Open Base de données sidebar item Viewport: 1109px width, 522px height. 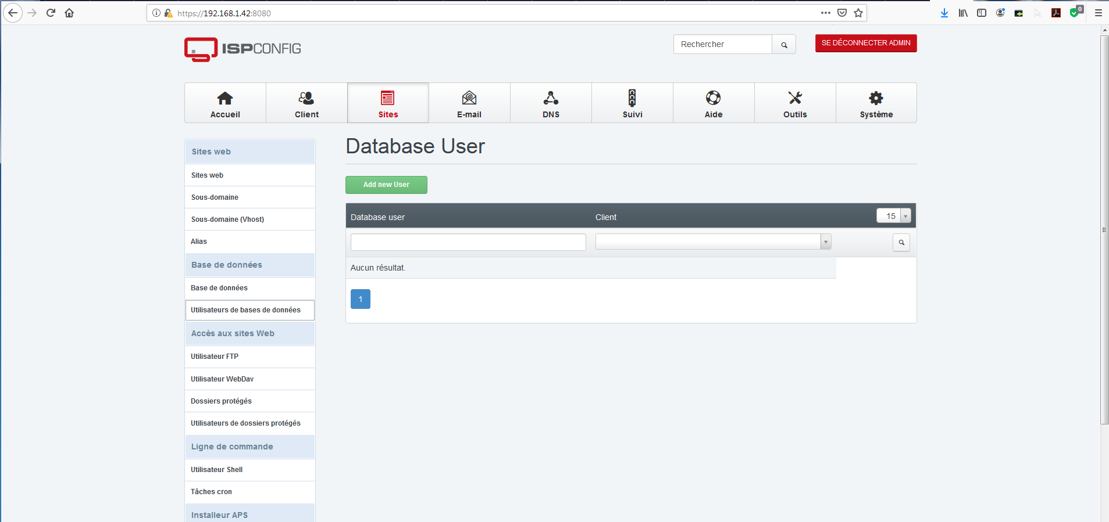tap(250, 288)
